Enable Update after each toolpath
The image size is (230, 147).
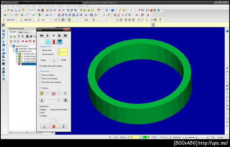40,66
